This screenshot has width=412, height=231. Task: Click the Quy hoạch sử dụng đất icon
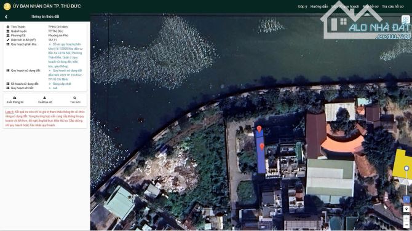pos(8,71)
